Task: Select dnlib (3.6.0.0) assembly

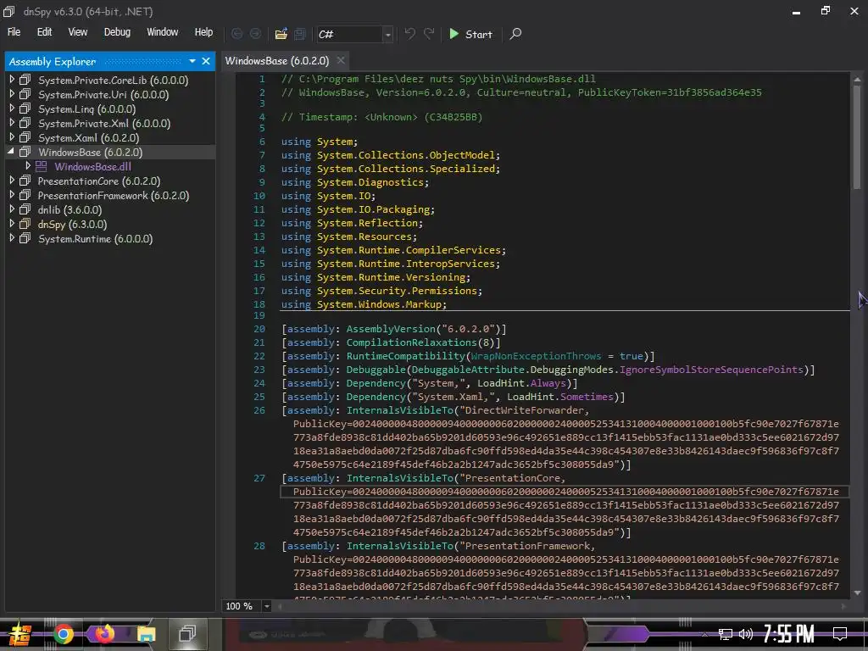Action: tap(70, 210)
